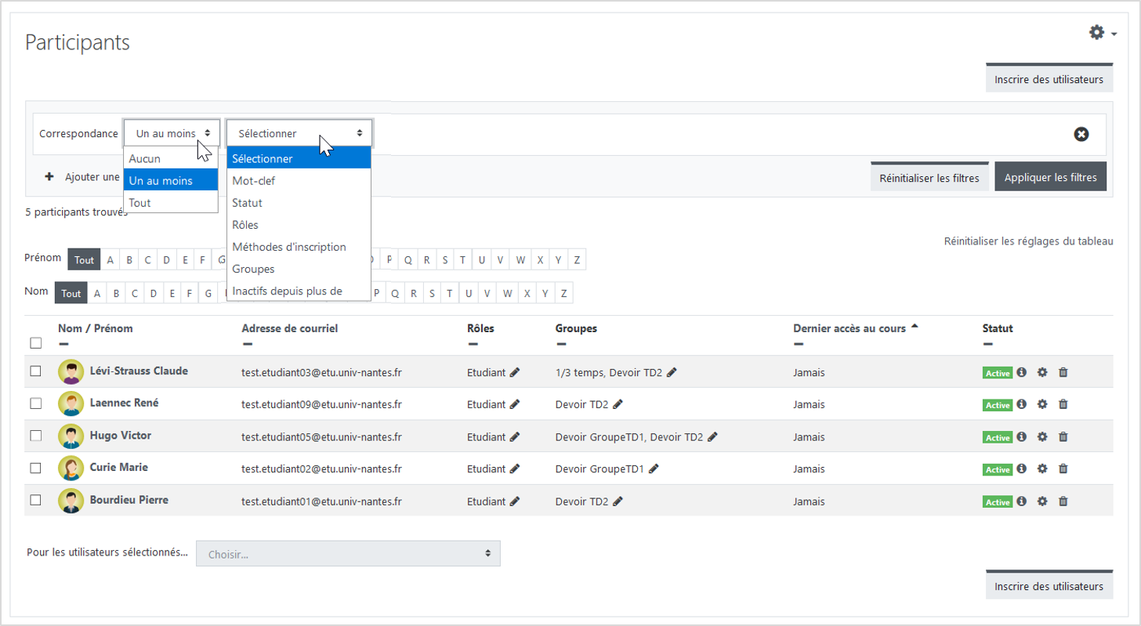Viewport: 1141px width, 626px height.
Task: Filter first names by letter Z
Action: pyautogui.click(x=577, y=260)
